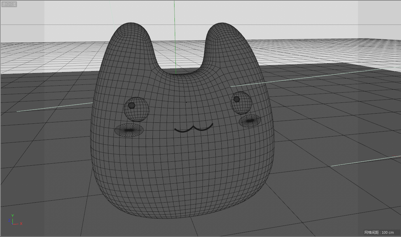Click the grid spacing 100 cm readout

pyautogui.click(x=379, y=232)
